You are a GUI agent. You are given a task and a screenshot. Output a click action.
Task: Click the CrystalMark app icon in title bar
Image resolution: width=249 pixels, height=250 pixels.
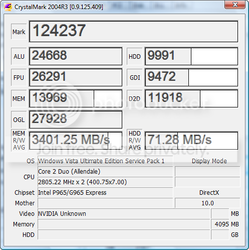[8, 7]
